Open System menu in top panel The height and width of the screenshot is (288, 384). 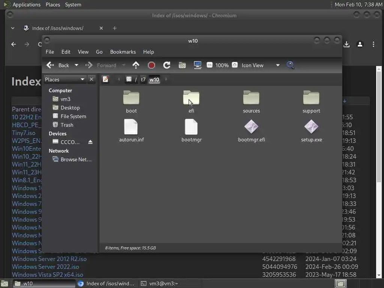point(73,4)
